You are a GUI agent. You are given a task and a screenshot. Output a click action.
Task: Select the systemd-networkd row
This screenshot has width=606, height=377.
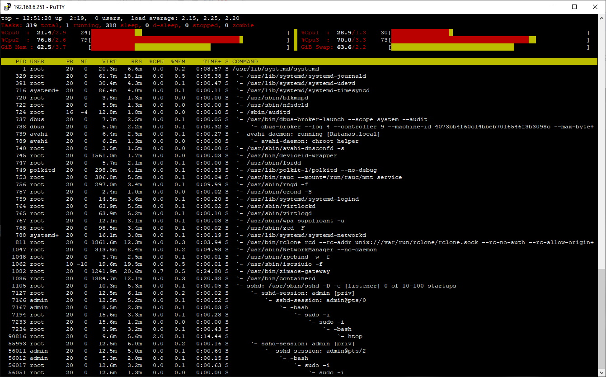pos(299,235)
